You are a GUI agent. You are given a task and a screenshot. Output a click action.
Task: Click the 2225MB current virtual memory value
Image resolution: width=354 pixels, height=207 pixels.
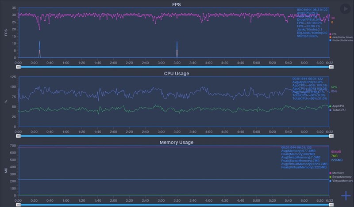tap(337, 160)
